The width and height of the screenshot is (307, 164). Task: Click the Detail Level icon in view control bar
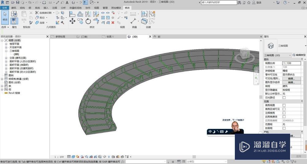pyautogui.click(x=69, y=157)
